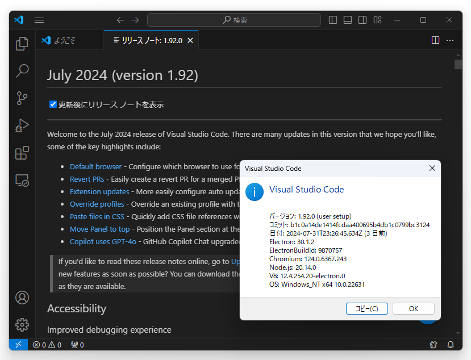Image resolution: width=471 pixels, height=360 pixels.
Task: Open the Manage settings gear icon
Action: [x=22, y=324]
